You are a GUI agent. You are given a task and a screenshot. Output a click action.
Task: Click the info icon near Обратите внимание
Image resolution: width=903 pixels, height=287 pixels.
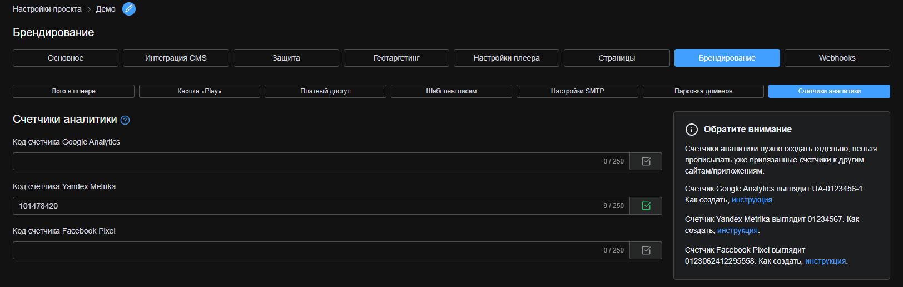pos(691,130)
